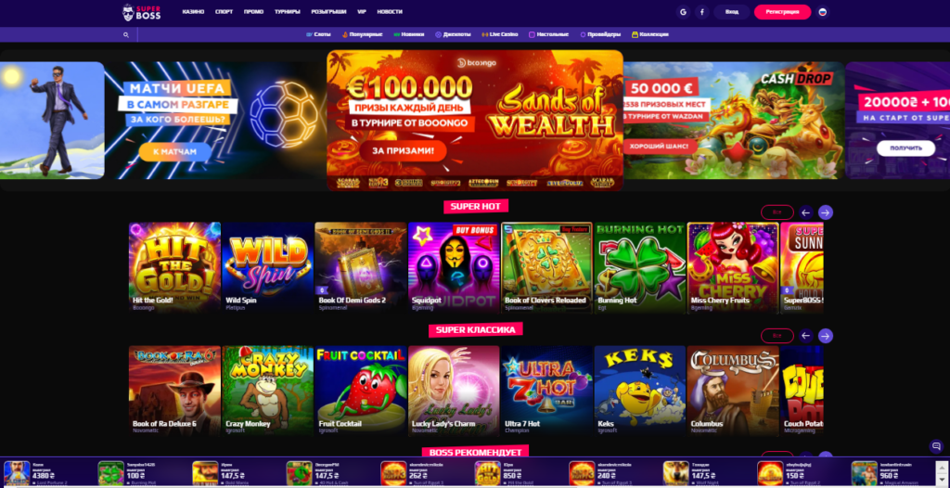Open the Russian flag language selector
The height and width of the screenshot is (488, 950).
(x=823, y=12)
